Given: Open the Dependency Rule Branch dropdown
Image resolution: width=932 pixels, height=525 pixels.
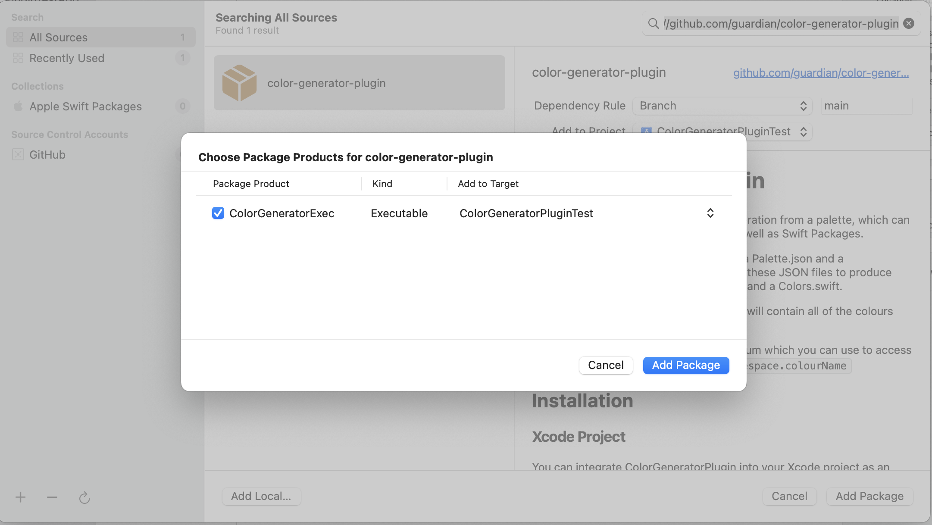Looking at the screenshot, I should coord(722,106).
